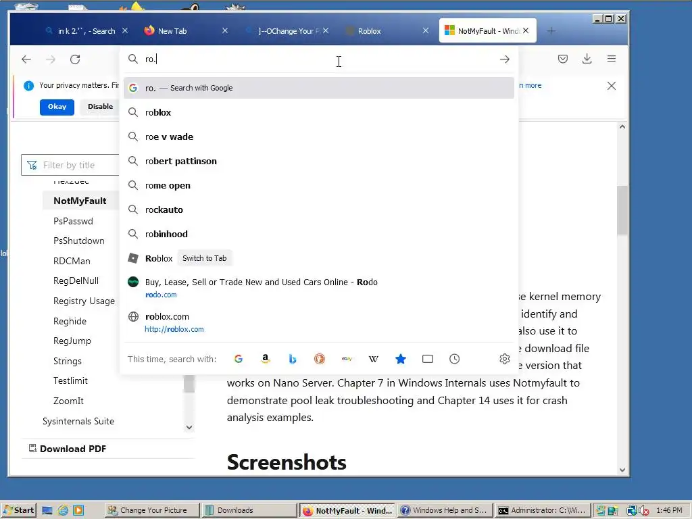This screenshot has height=519, width=692.
Task: Search History using the clock icon
Action: pyautogui.click(x=455, y=360)
